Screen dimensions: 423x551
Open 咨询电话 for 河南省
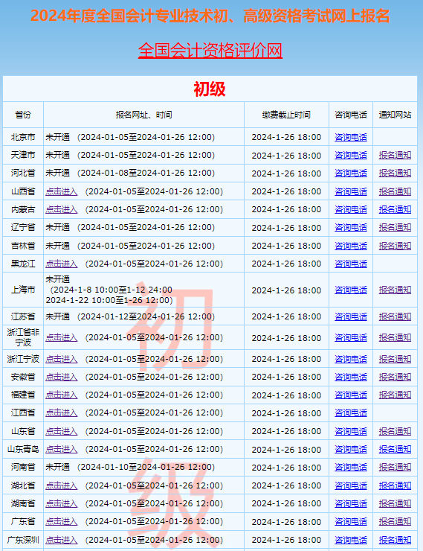[x=351, y=468]
